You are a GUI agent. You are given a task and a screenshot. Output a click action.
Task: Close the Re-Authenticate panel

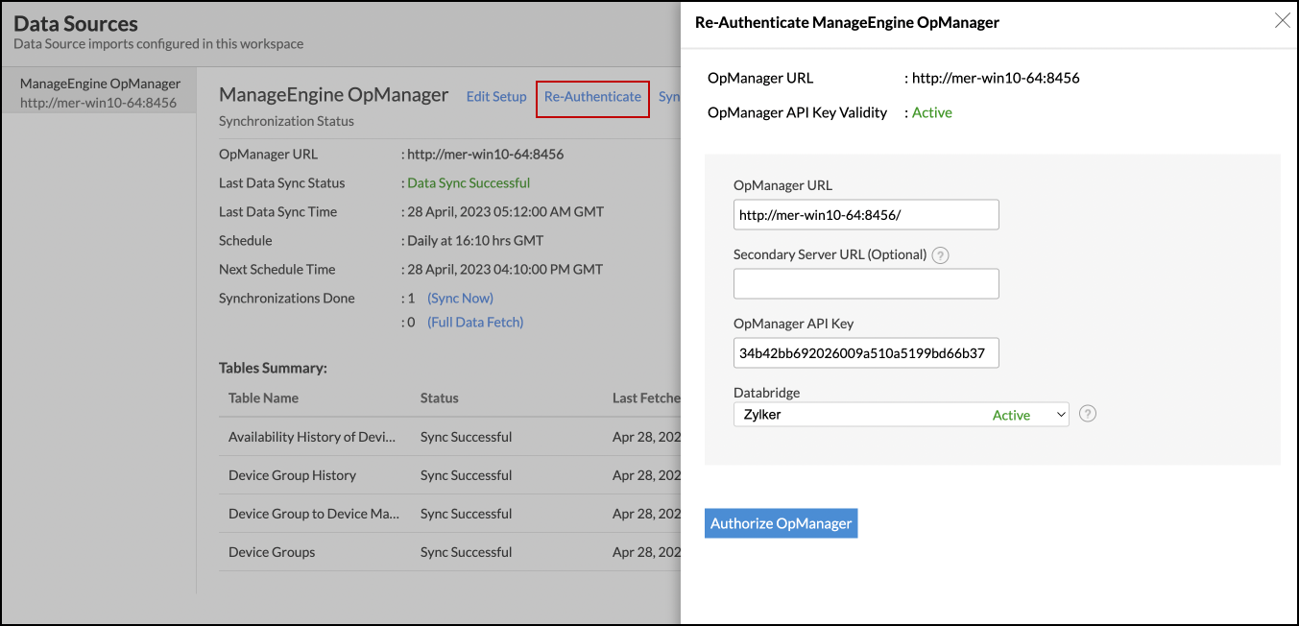1282,21
